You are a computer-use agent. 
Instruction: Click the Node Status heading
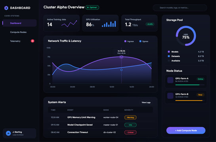[x=174, y=71]
